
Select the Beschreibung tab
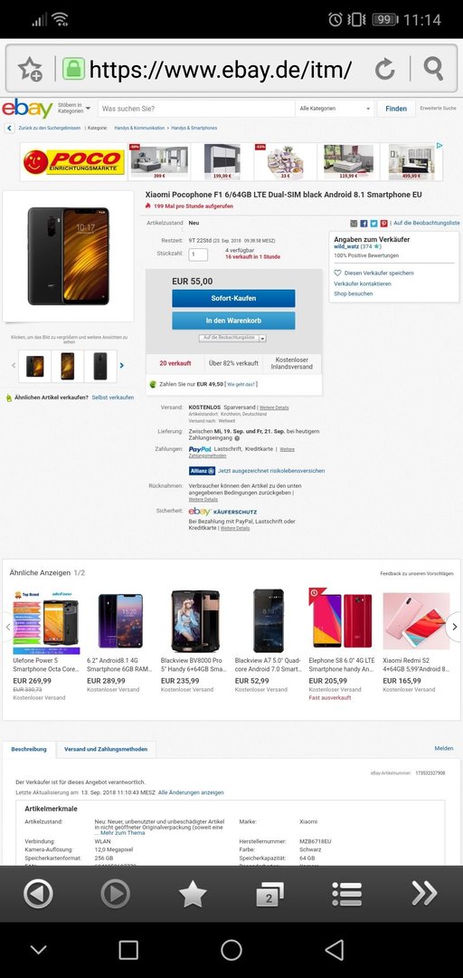[29, 749]
